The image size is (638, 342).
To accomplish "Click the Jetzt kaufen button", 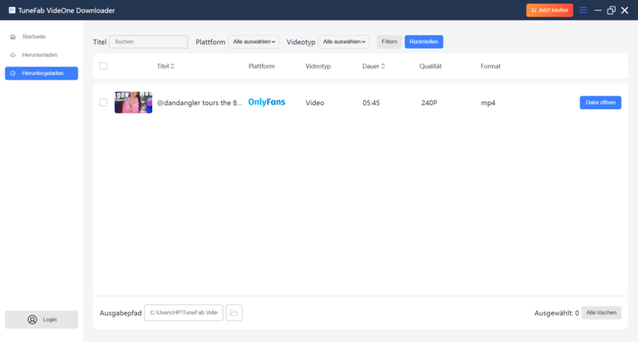I will click(x=549, y=10).
